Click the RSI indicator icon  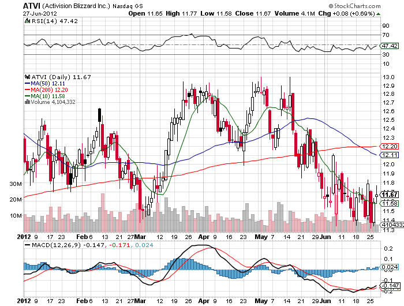(27, 21)
